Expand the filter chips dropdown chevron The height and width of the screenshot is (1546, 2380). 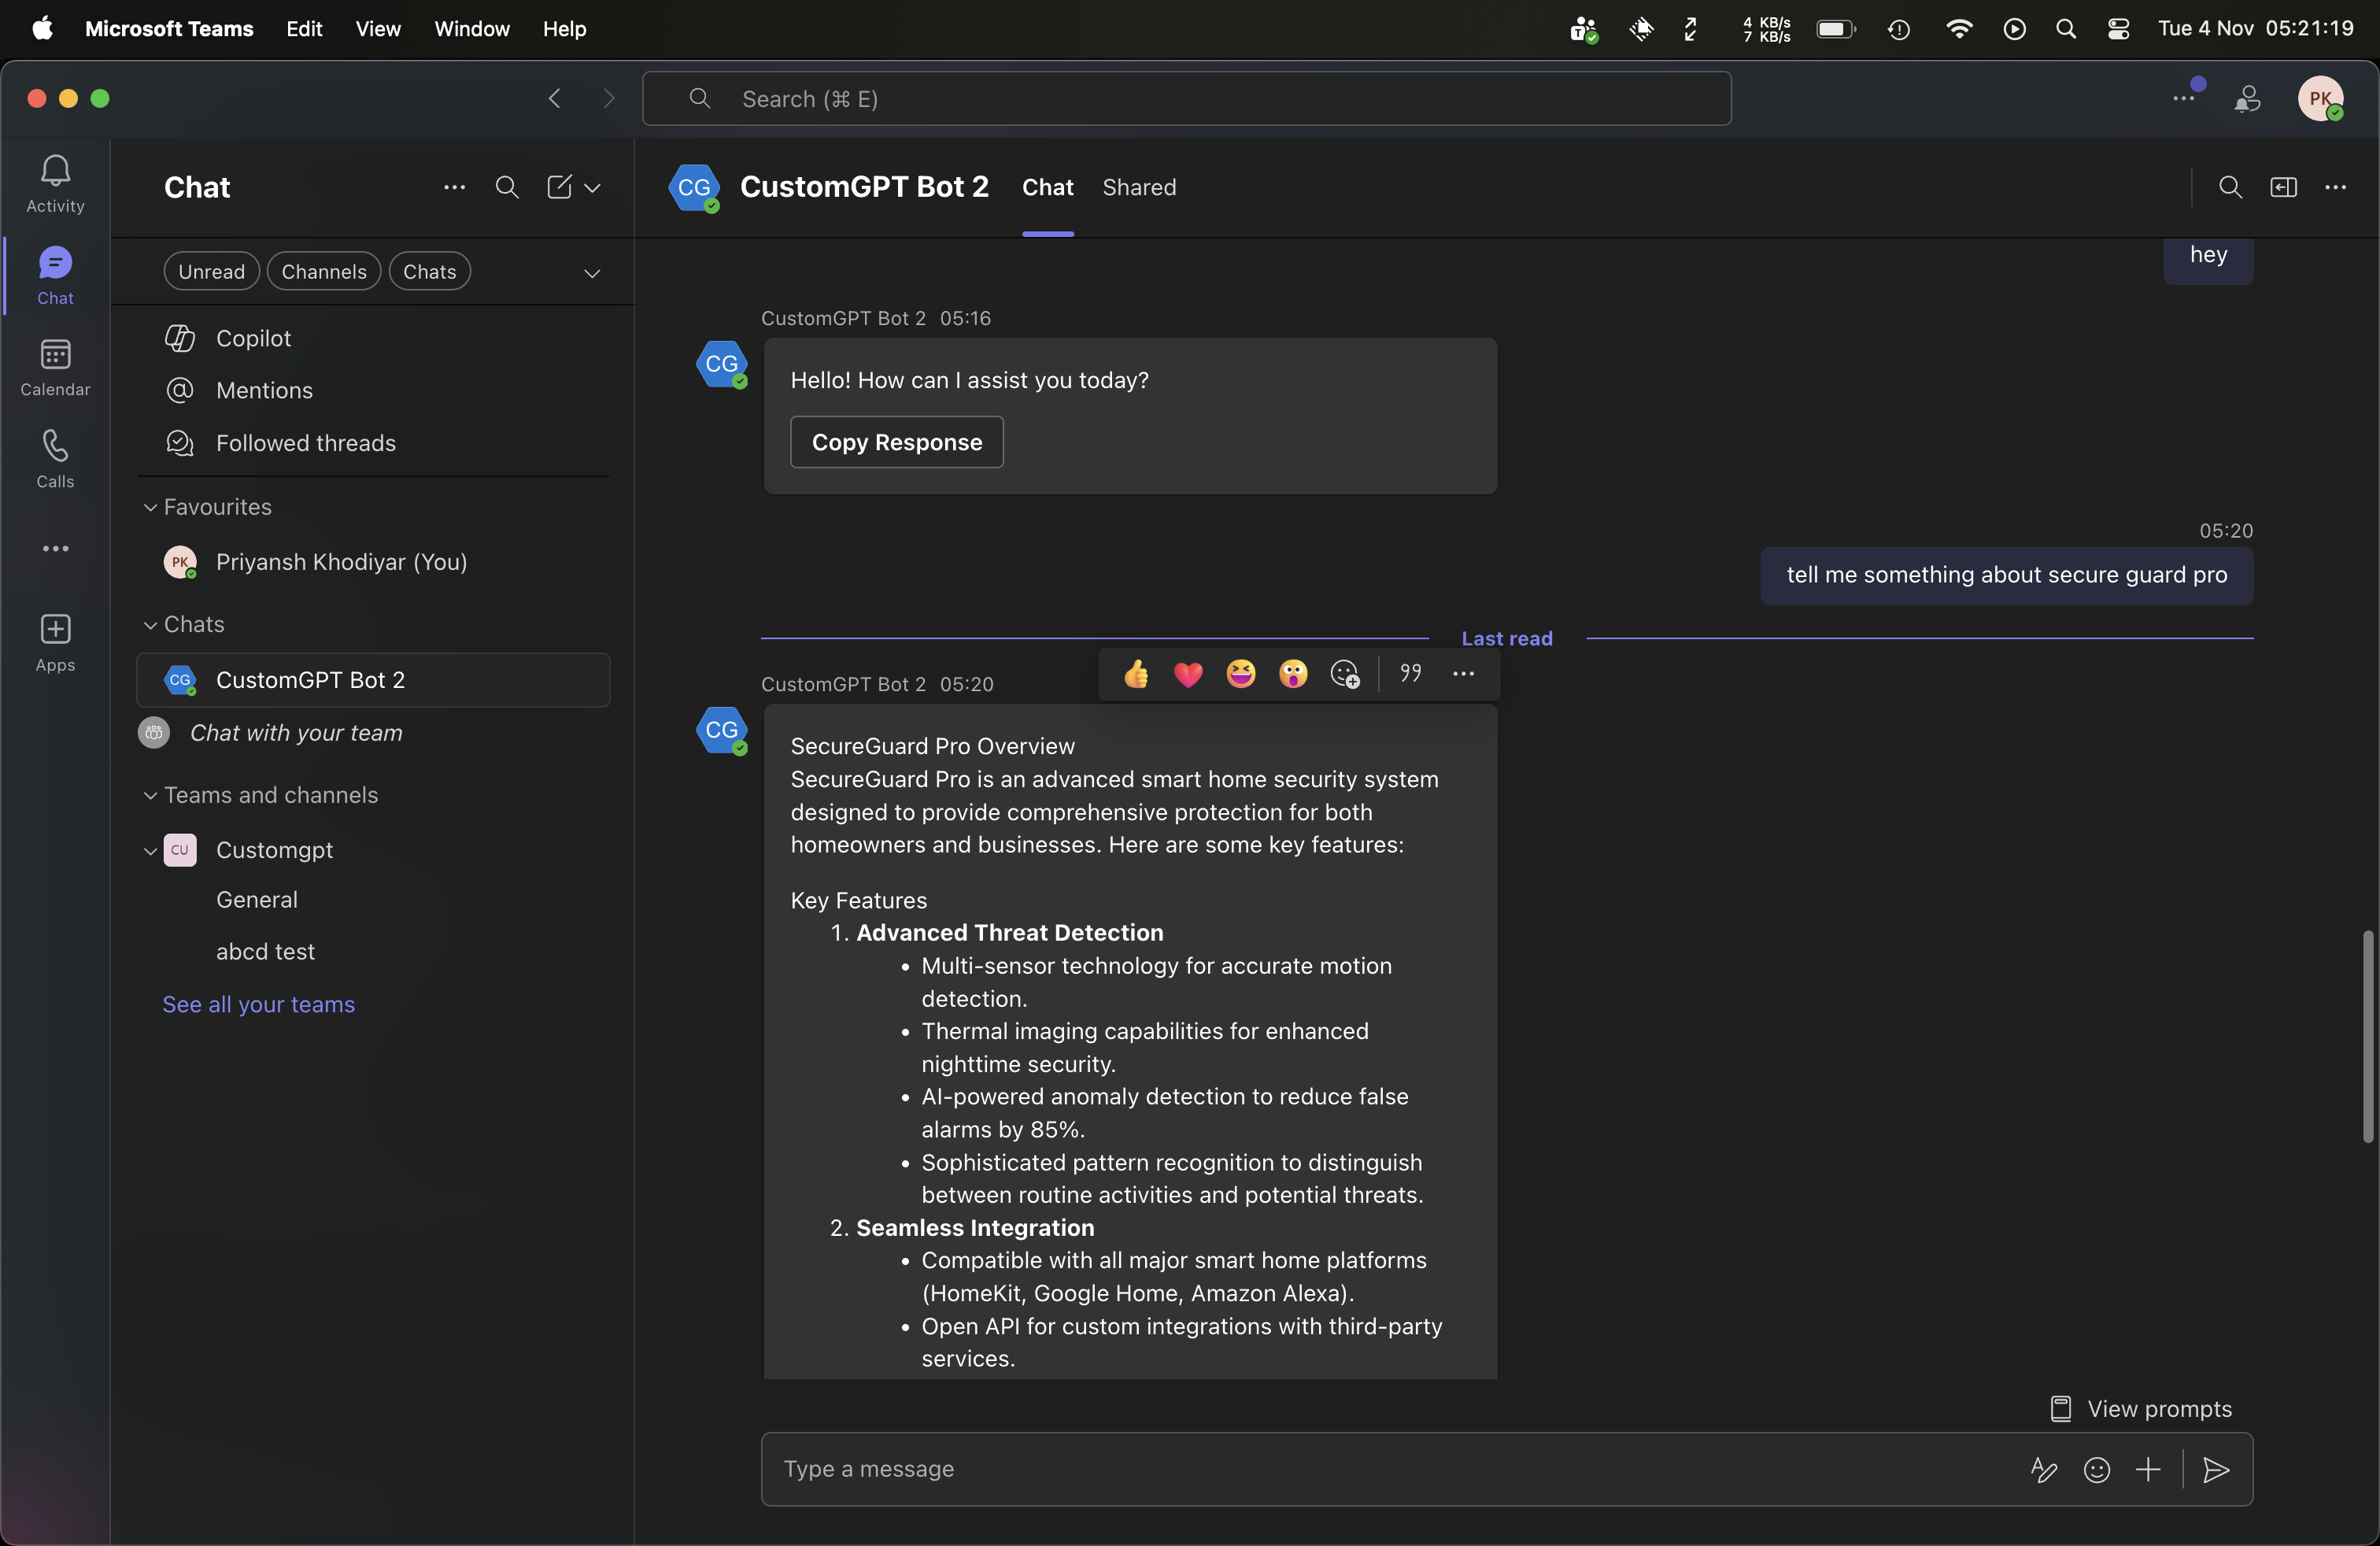pos(592,273)
